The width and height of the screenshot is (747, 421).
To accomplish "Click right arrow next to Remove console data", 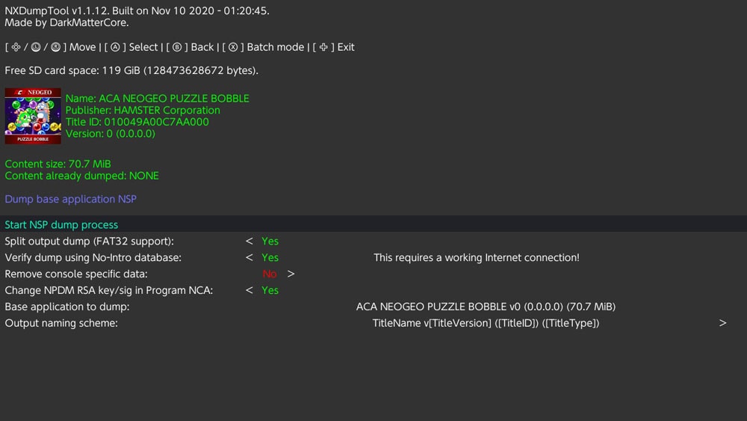I will point(291,274).
